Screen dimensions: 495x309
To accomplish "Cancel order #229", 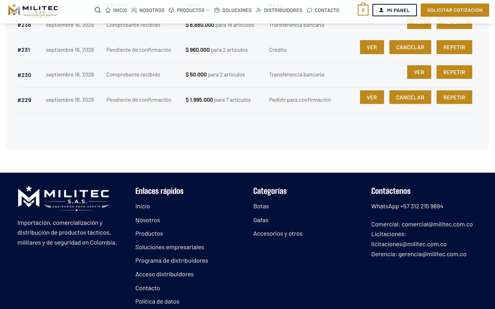I will point(410,97).
